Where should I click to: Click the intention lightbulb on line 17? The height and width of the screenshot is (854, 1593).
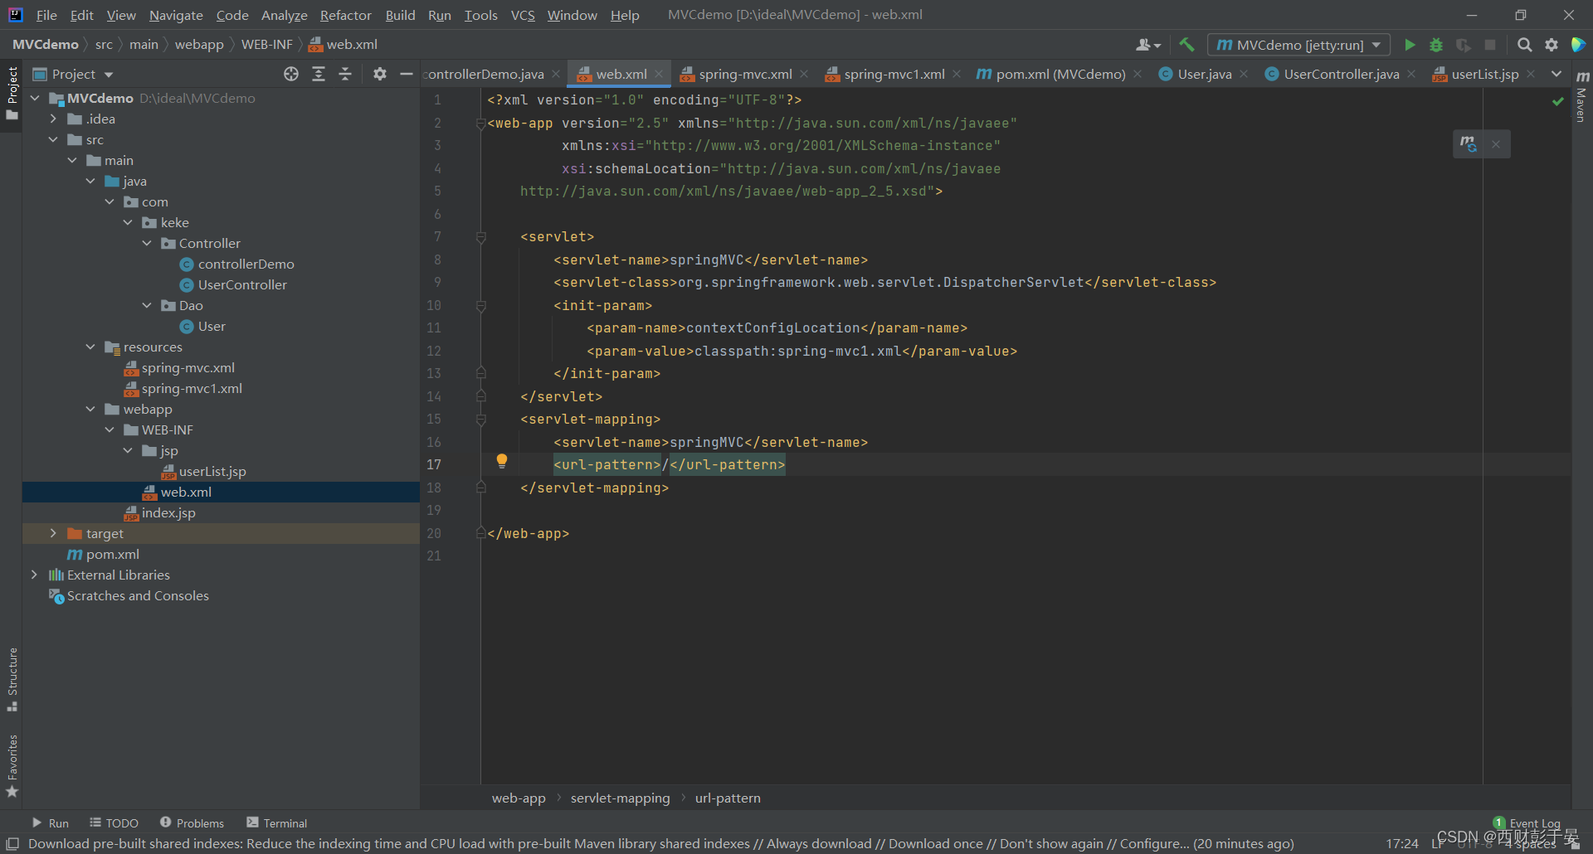(x=501, y=461)
